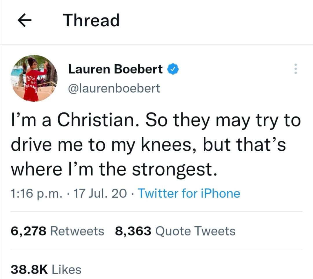Click the Thread header title

pyautogui.click(x=91, y=21)
